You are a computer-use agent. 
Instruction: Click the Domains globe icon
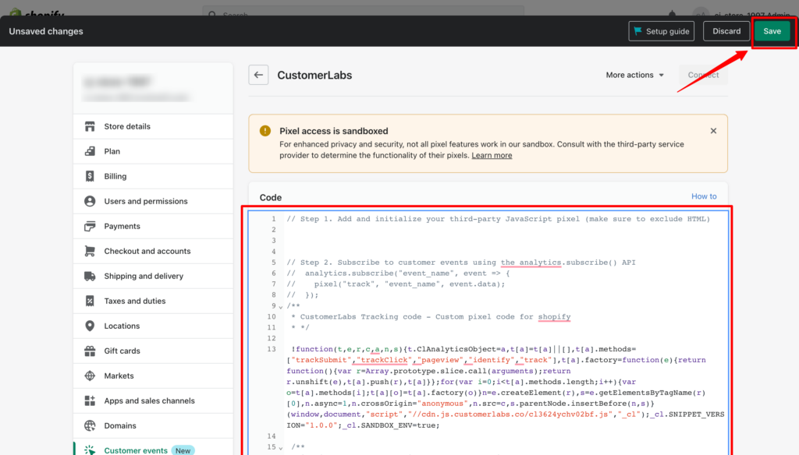click(x=90, y=425)
